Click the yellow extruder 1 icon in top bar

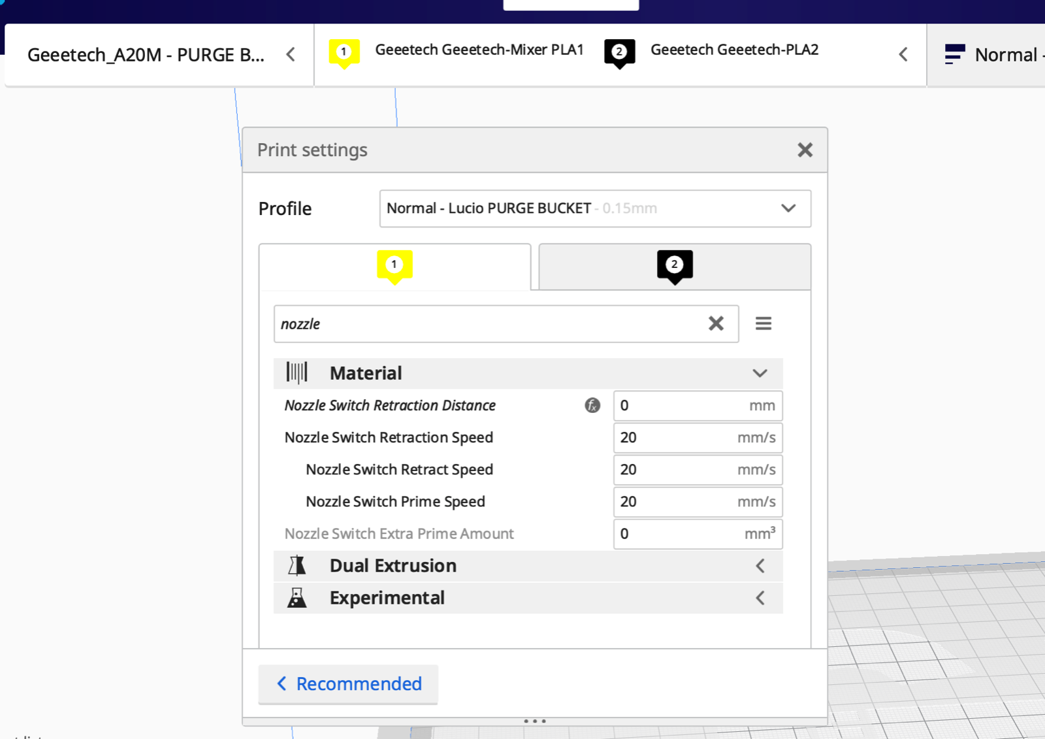344,53
